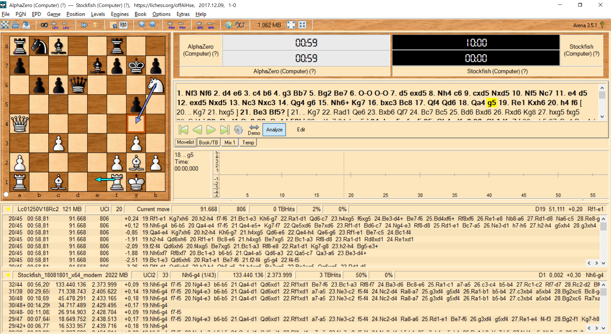611x334 pixels.
Task: Click AlphaZero's upper clock showing 00:59
Action: [306, 43]
